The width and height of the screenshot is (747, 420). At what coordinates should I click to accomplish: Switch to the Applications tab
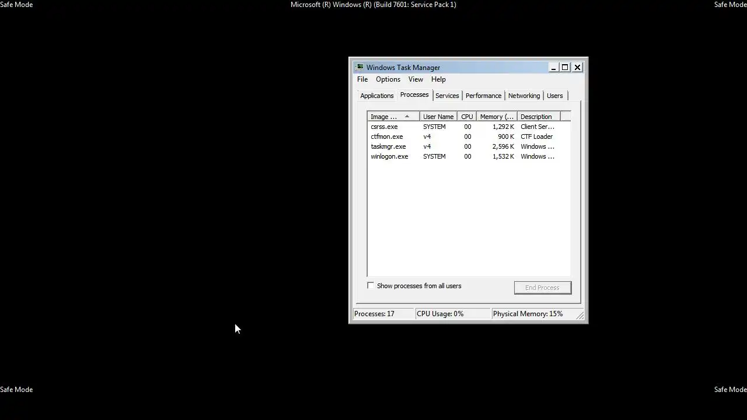pyautogui.click(x=377, y=96)
